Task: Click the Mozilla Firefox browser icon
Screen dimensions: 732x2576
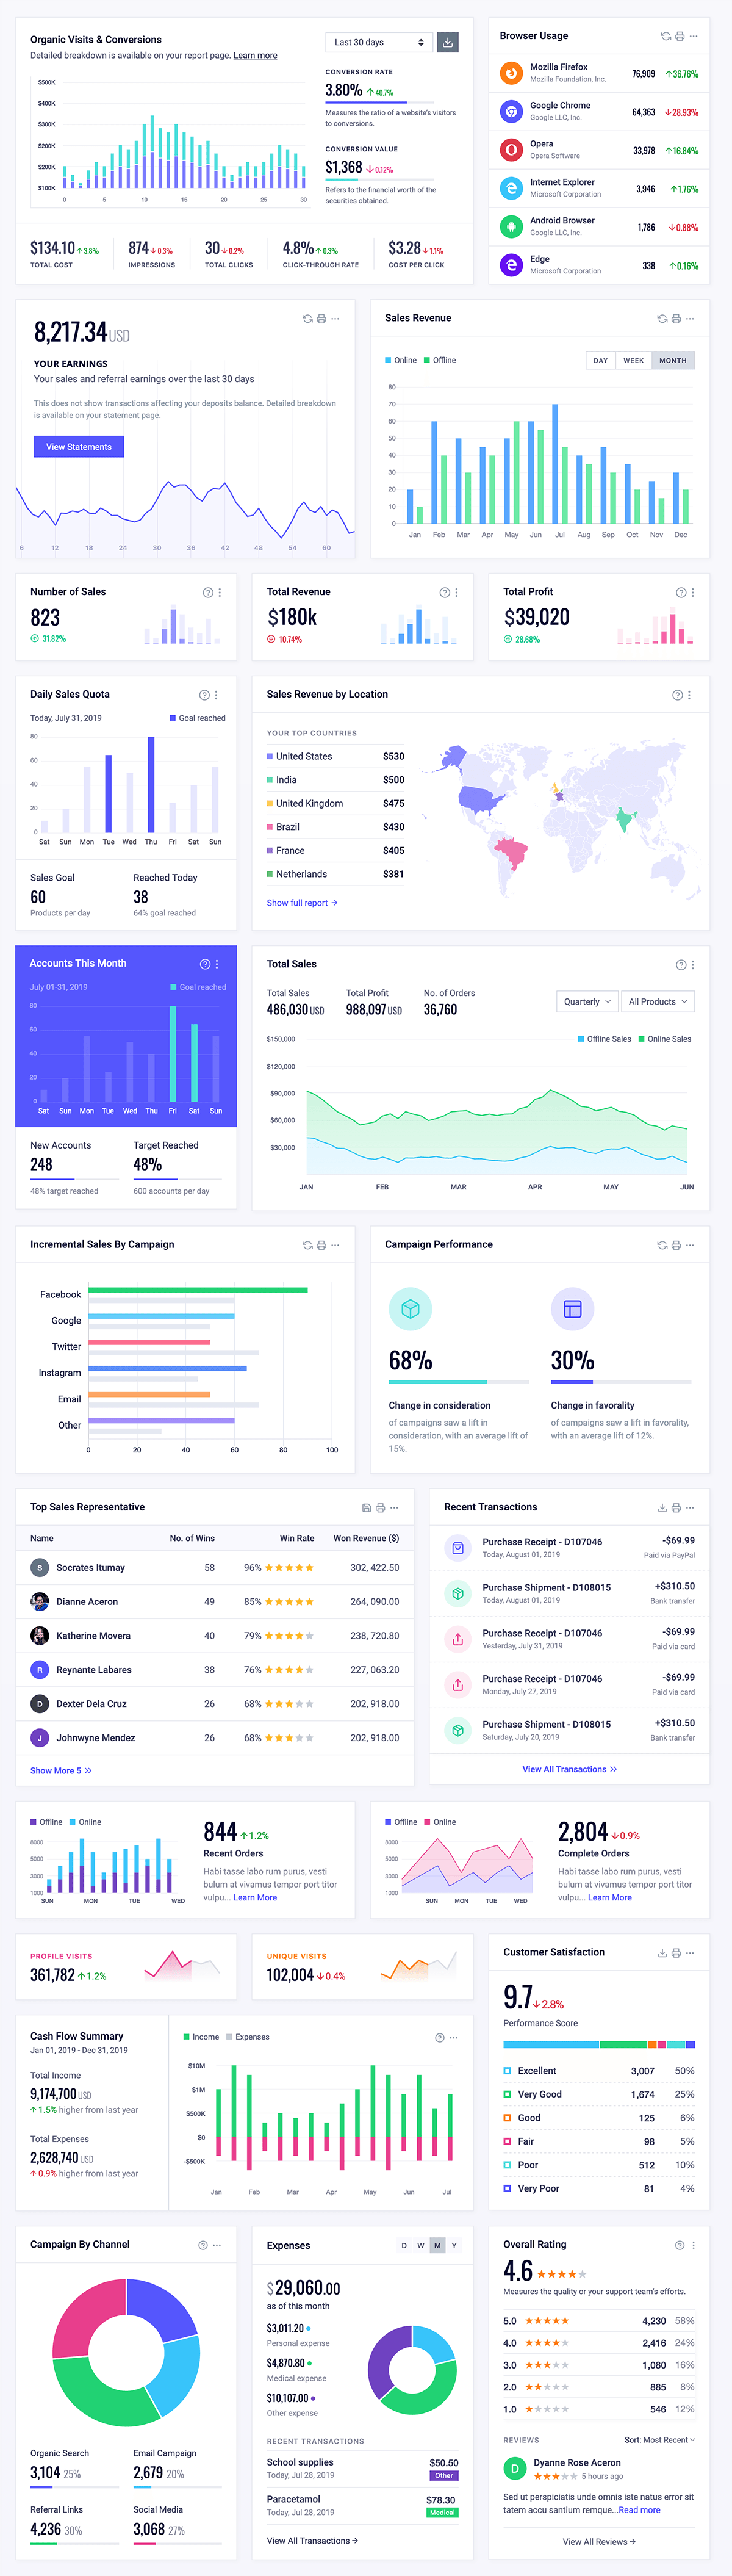Action: point(511,73)
